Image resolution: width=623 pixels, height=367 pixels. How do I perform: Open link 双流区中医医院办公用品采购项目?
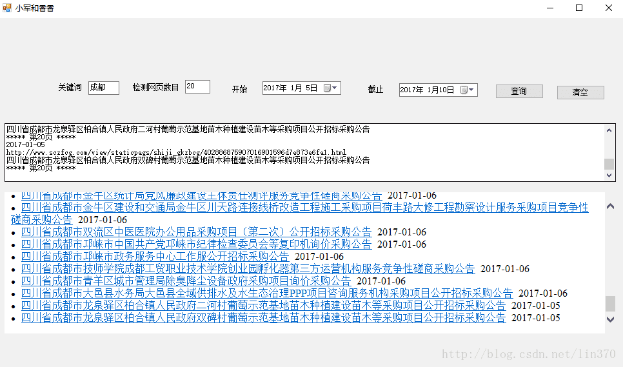click(196, 232)
